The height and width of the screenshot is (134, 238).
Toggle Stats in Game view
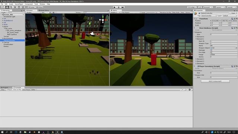182,12
